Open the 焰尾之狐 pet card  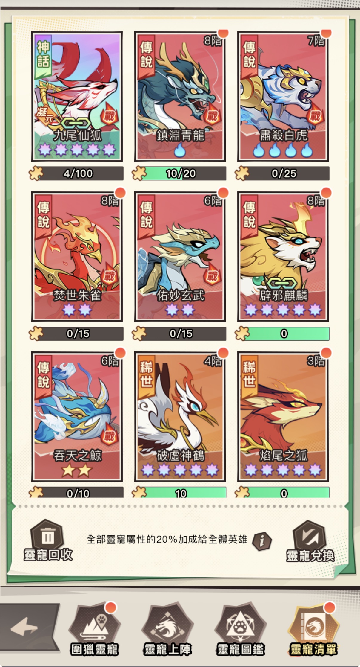[x=283, y=417]
